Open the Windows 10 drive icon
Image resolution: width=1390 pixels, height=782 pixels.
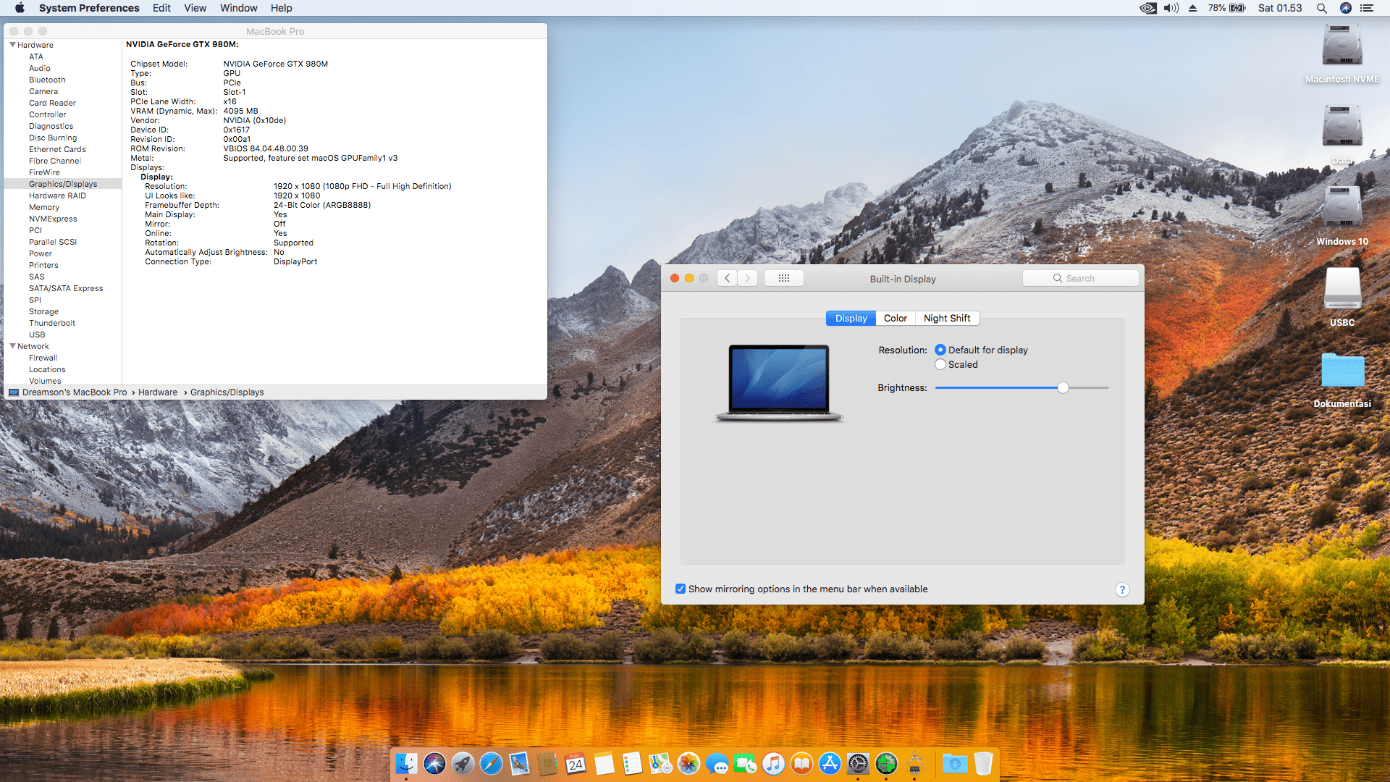(x=1341, y=210)
